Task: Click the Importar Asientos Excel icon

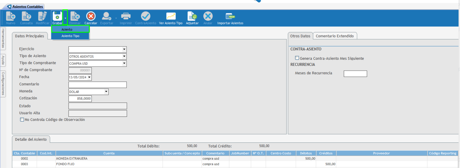Action: click(230, 16)
